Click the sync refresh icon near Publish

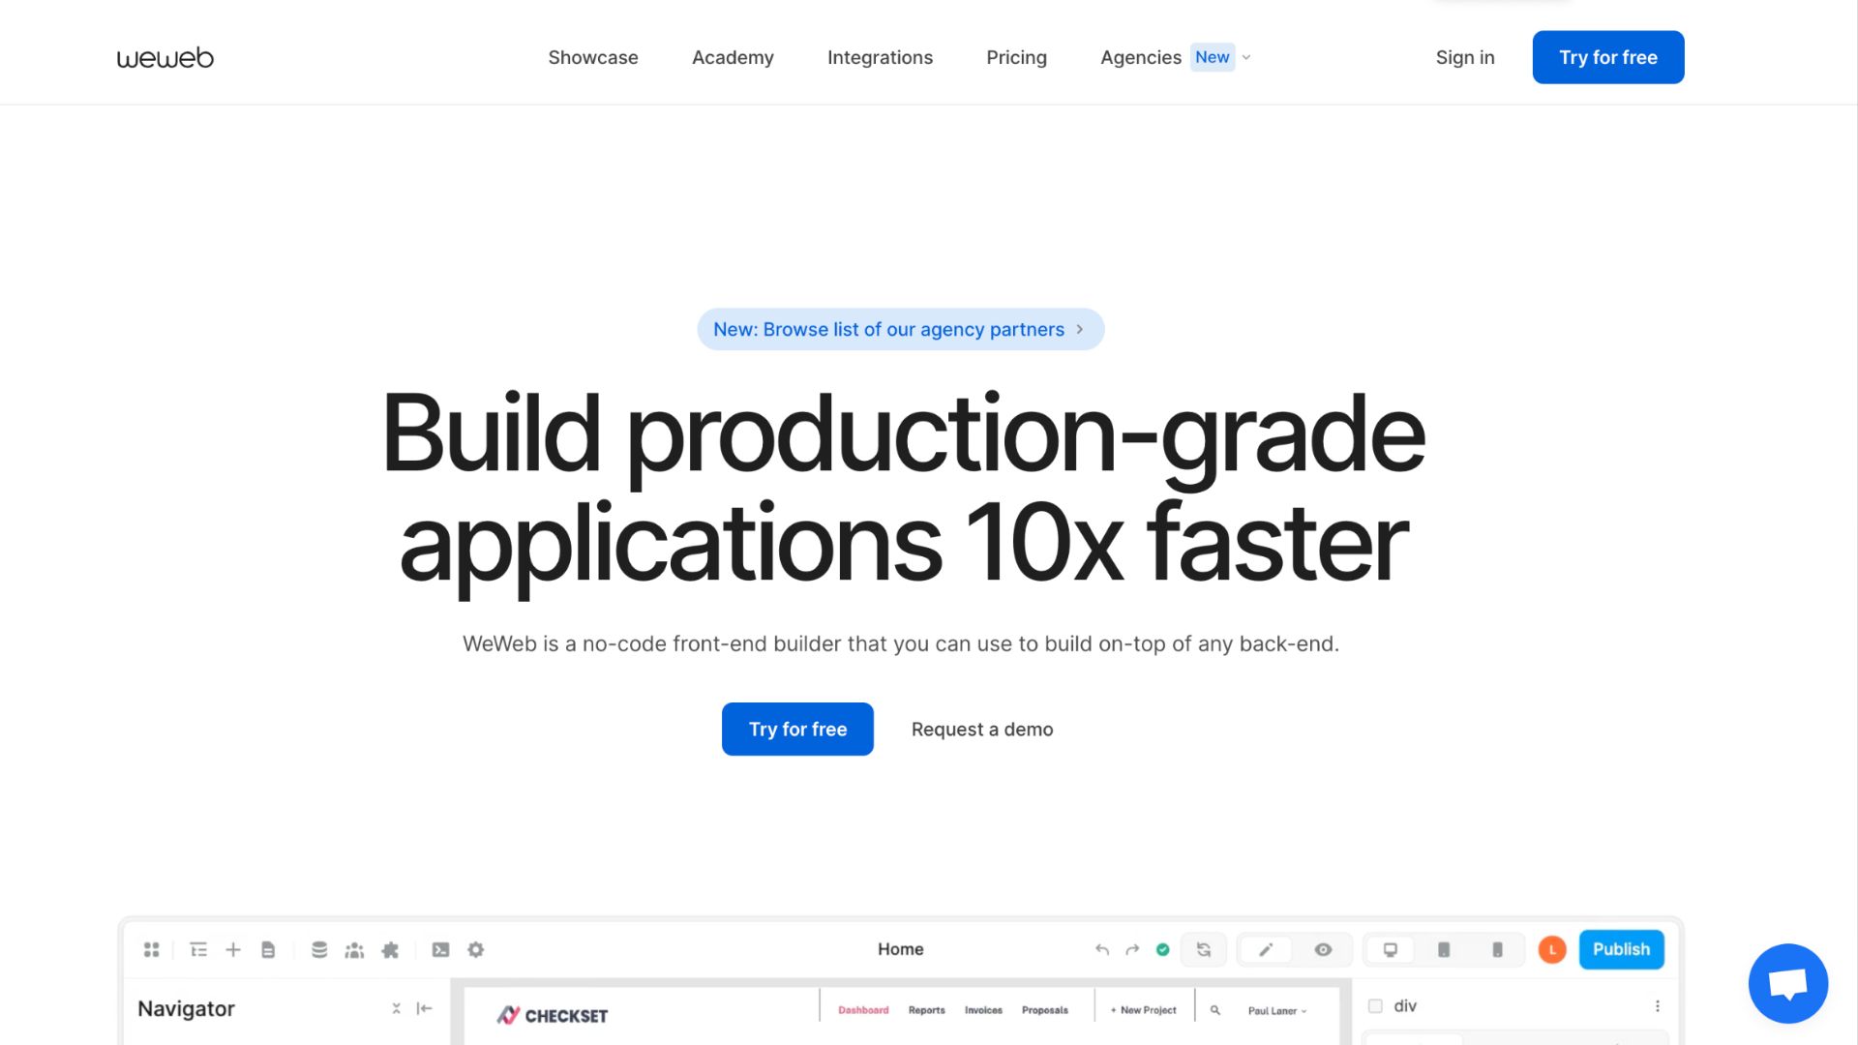[x=1203, y=950]
